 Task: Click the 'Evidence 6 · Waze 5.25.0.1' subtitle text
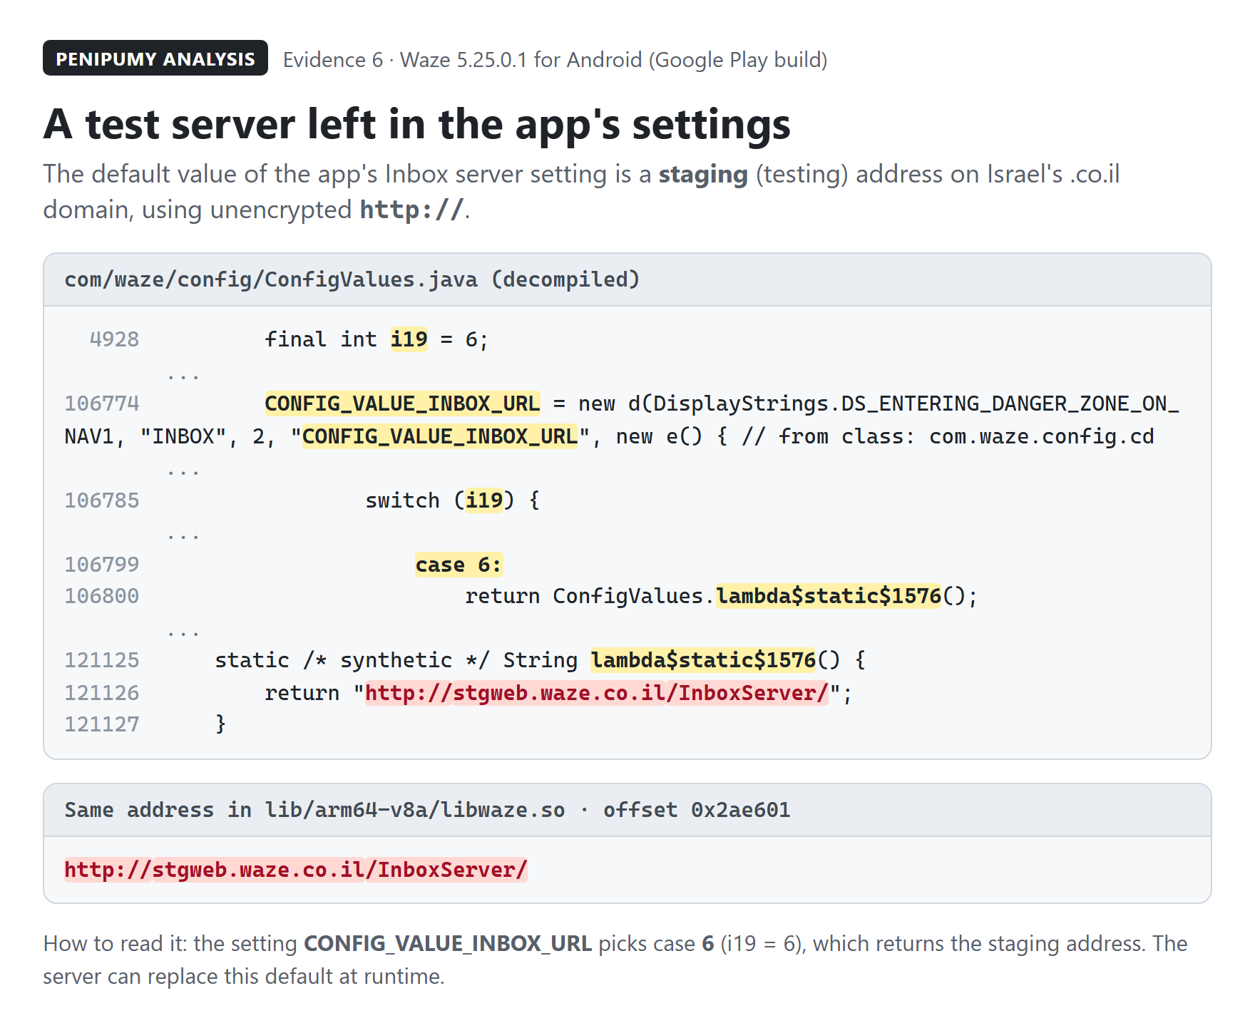(x=555, y=60)
